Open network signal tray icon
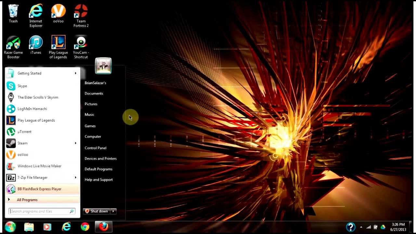The height and width of the screenshot is (234, 416). (x=369, y=227)
